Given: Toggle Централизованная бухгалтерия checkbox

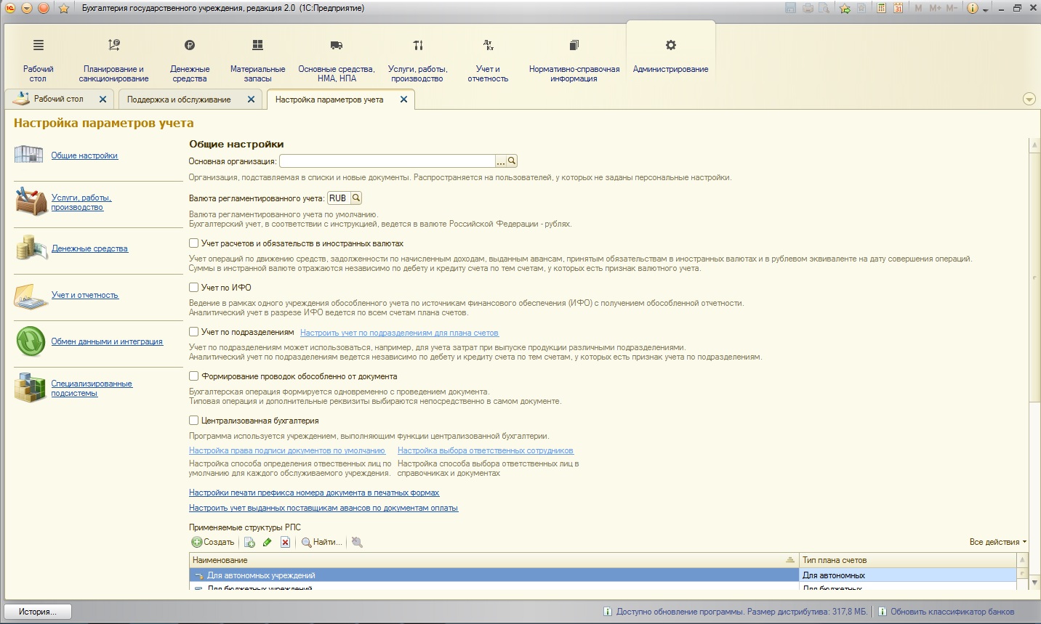Looking at the screenshot, I should pos(194,421).
